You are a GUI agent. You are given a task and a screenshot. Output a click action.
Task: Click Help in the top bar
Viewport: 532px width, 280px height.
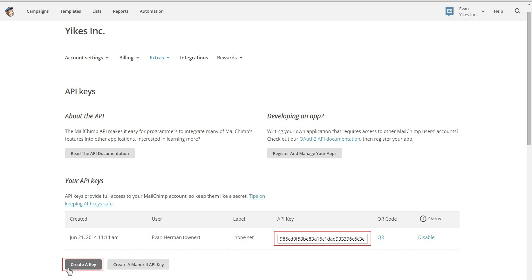point(498,11)
